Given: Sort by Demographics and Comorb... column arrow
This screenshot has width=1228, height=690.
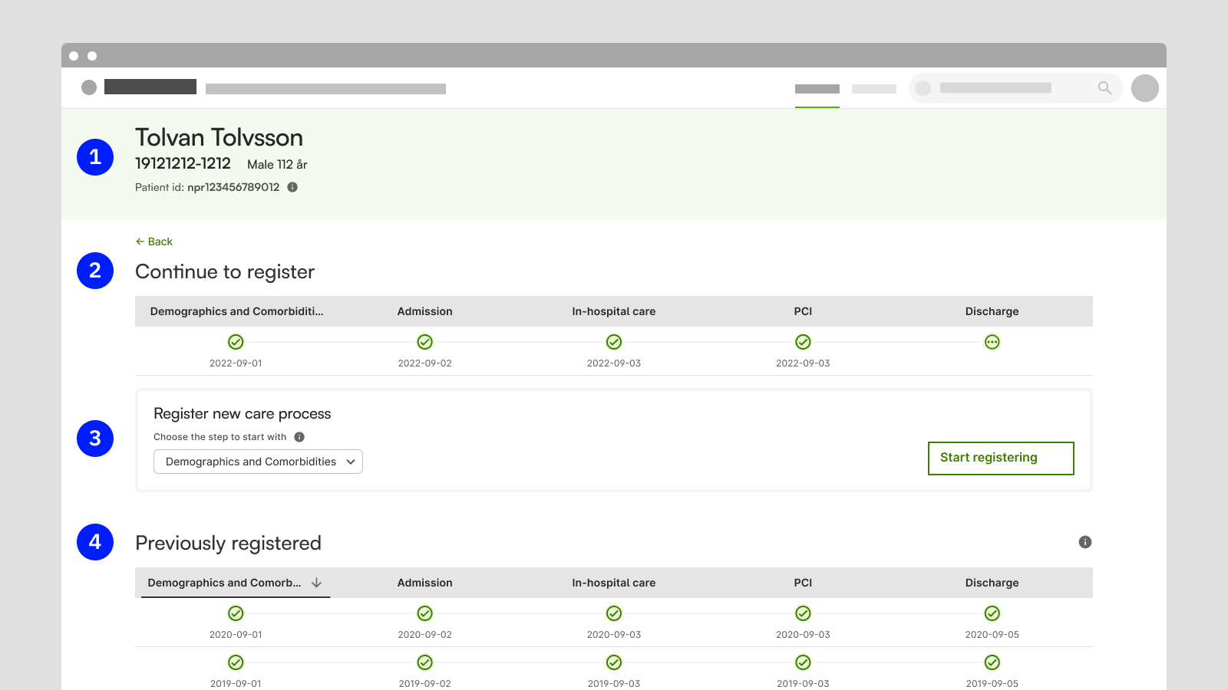Looking at the screenshot, I should [x=316, y=583].
